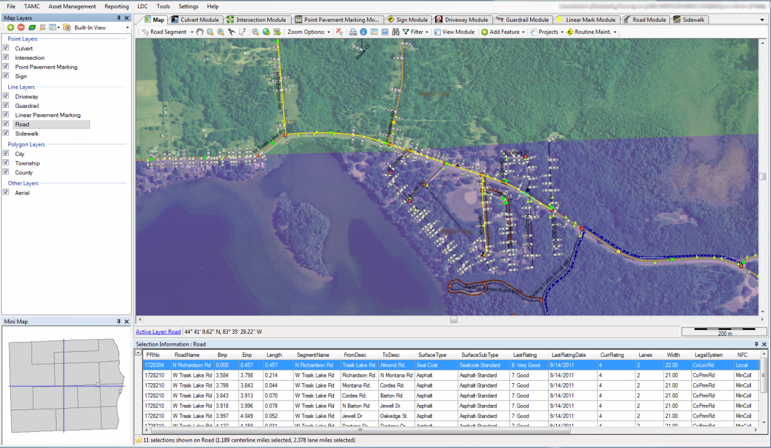
Task: Toggle the Driveway layer checkbox
Action: click(6, 96)
